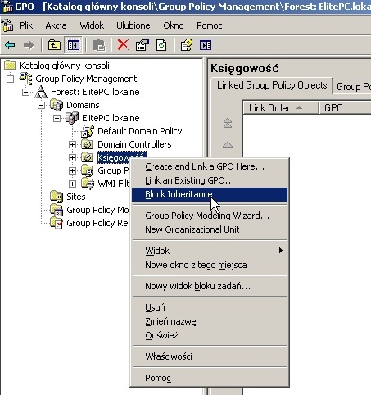The width and height of the screenshot is (371, 395).
Task: Click the WMI Filters folder icon
Action: (x=88, y=184)
